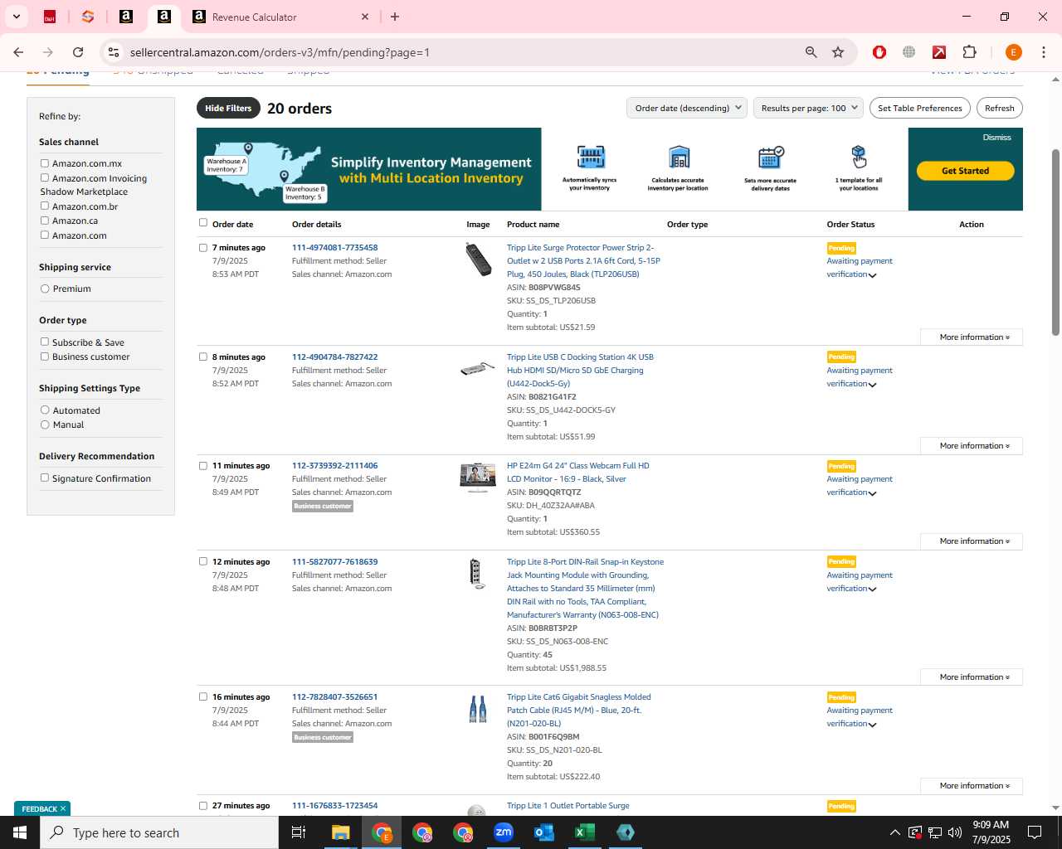Expand More information for HP monitor order
The width and height of the screenshot is (1062, 849).
pos(972,541)
